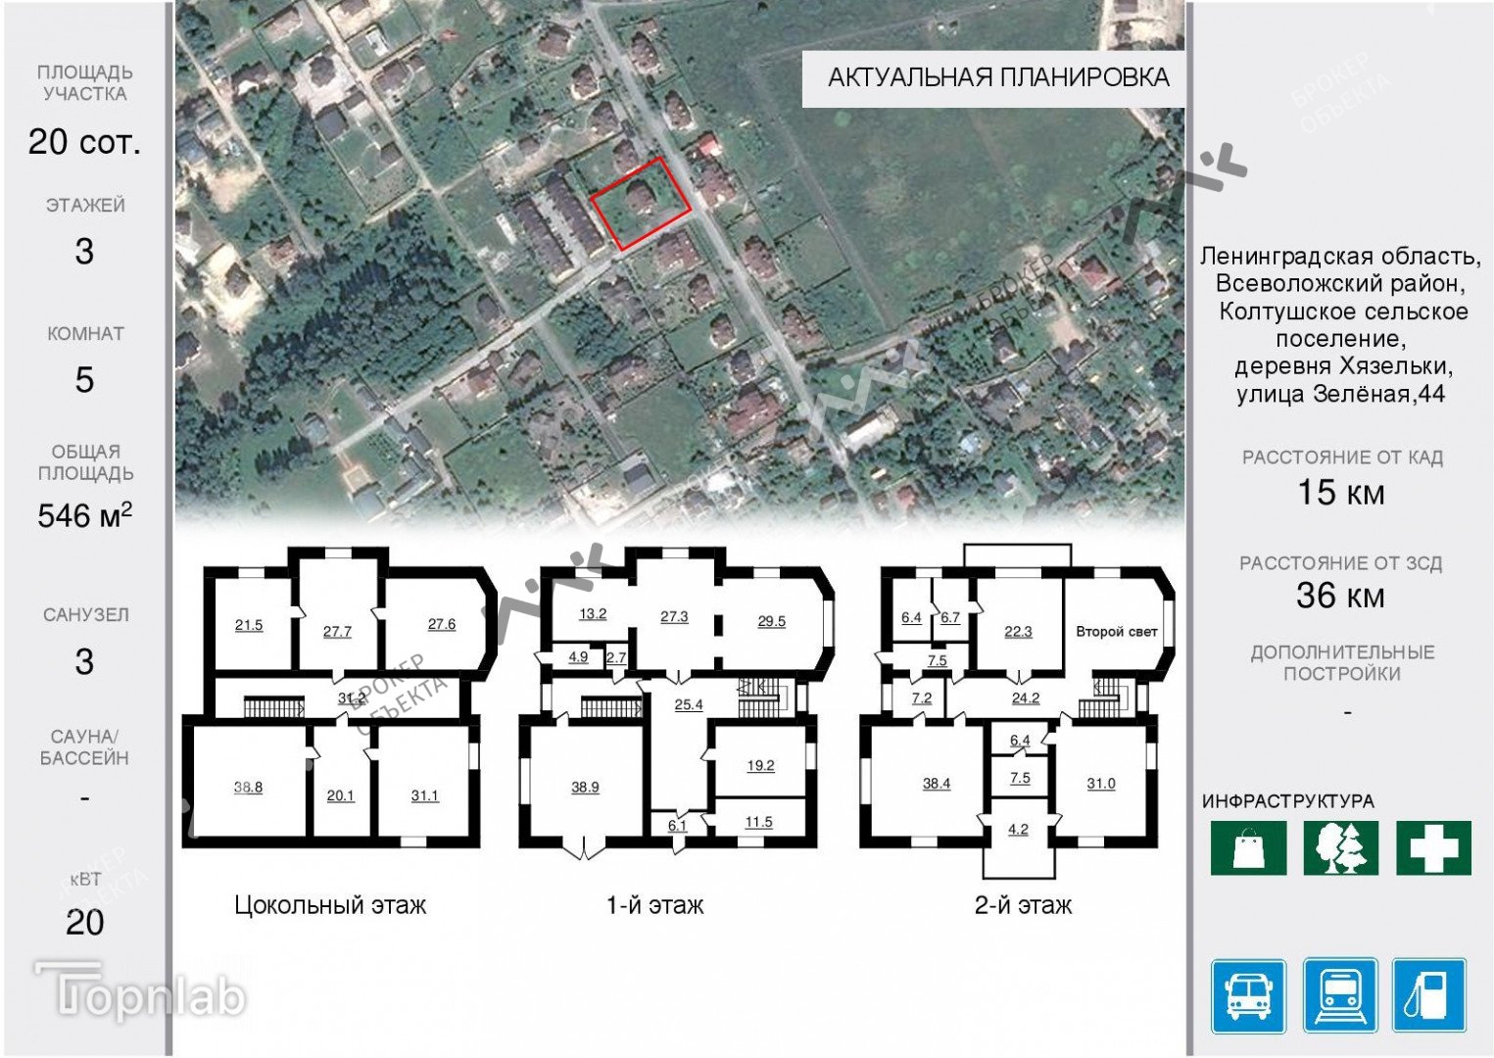The image size is (1494, 1058).
Task: Click the 4.9 room on first floor
Action: click(578, 657)
